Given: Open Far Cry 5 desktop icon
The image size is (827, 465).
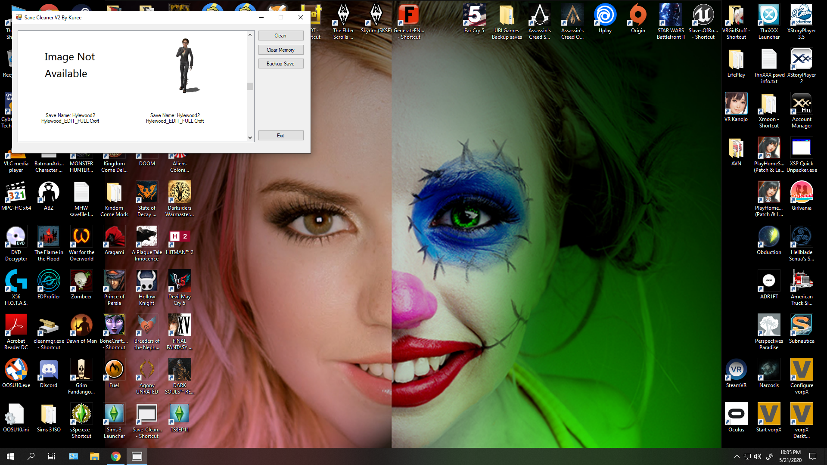Looking at the screenshot, I should point(474,19).
